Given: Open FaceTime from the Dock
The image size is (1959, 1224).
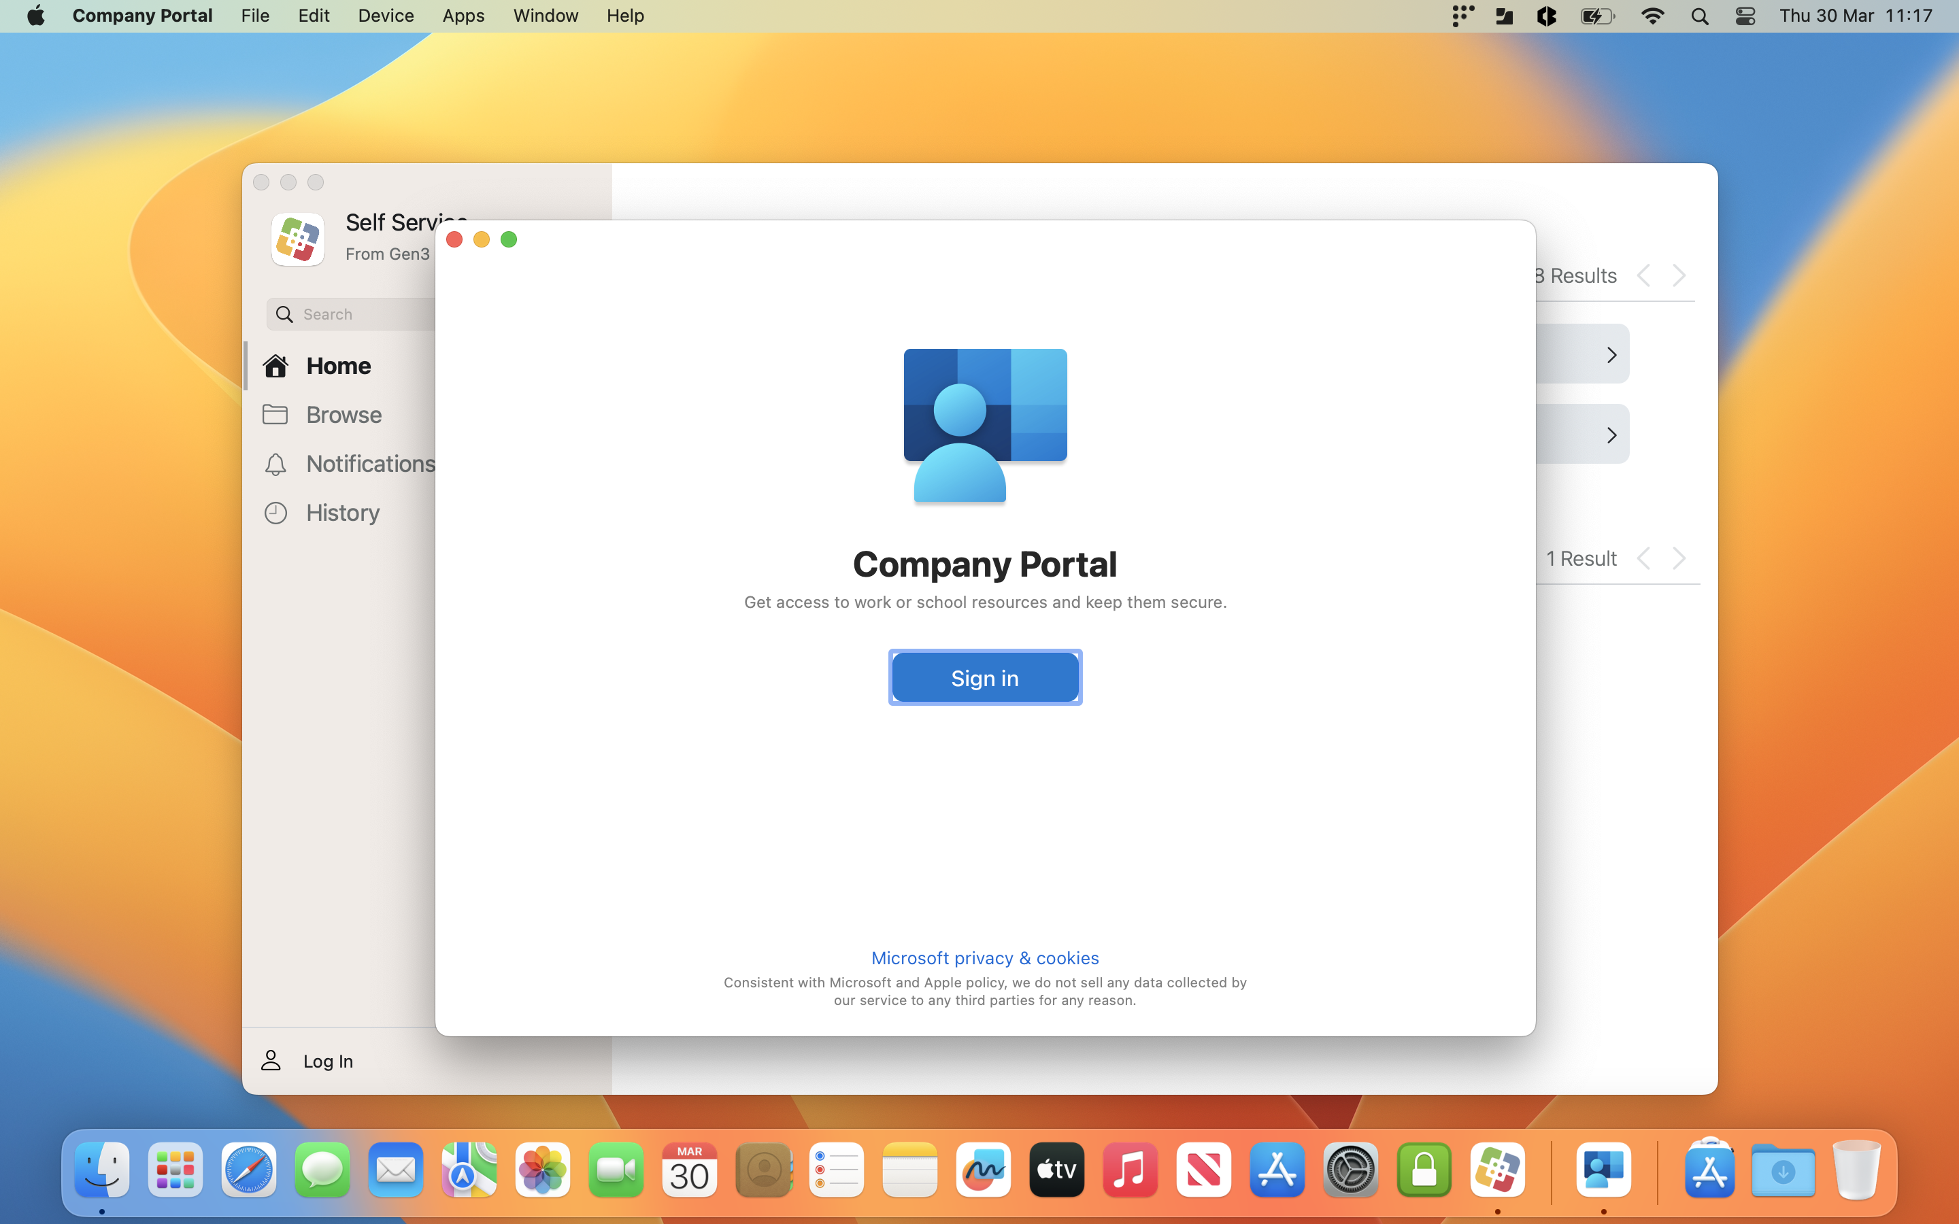Looking at the screenshot, I should point(616,1170).
